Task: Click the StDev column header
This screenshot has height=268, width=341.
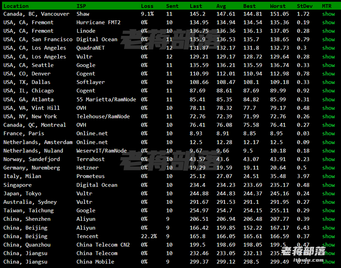Action: [x=305, y=6]
